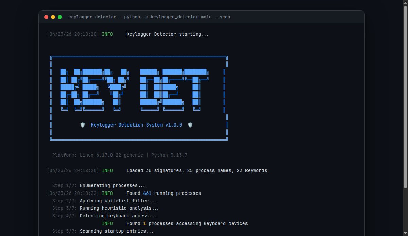Click the left shield emoji in the banner

(83, 125)
